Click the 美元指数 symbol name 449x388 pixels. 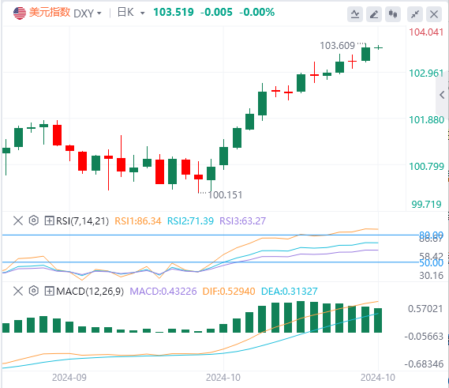pos(50,13)
